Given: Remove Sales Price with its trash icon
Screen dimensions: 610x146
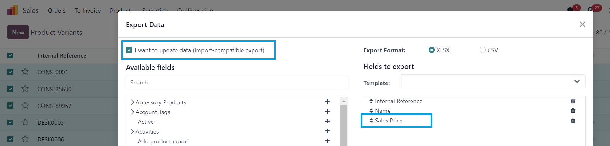Looking at the screenshot, I should coord(573,121).
